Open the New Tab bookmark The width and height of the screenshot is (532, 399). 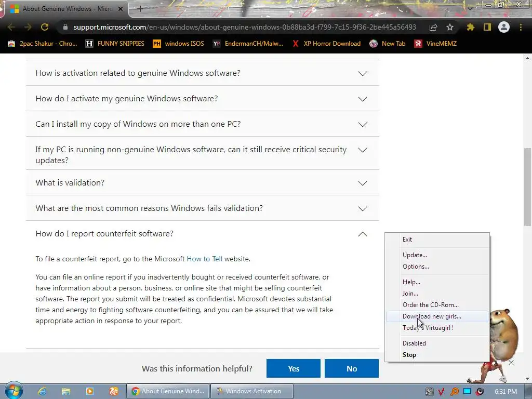388,44
